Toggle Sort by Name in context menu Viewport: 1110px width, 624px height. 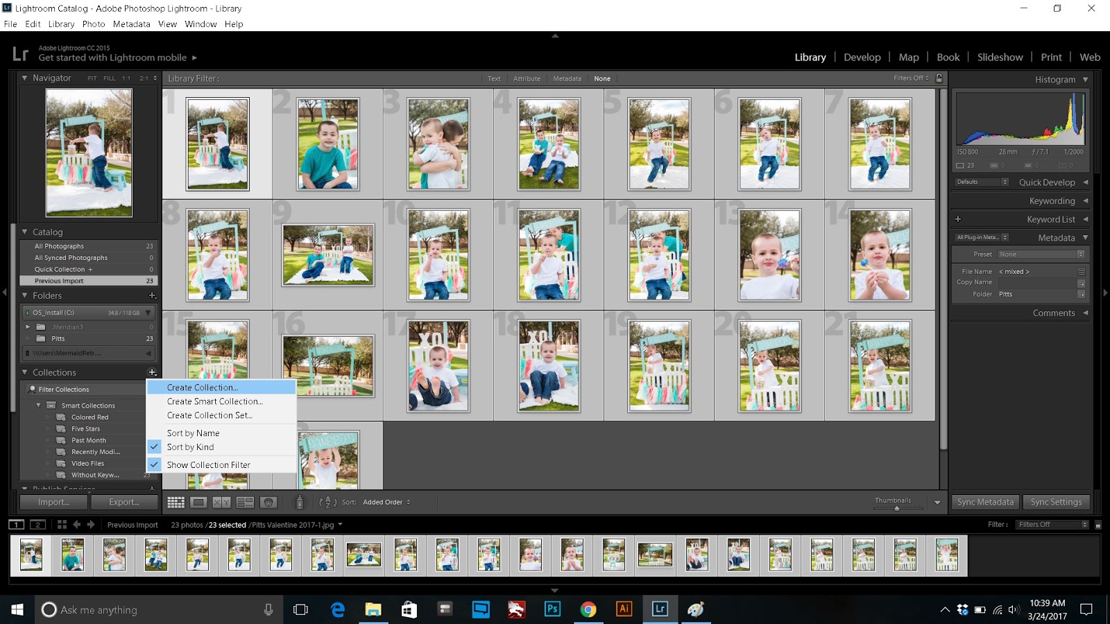(194, 433)
